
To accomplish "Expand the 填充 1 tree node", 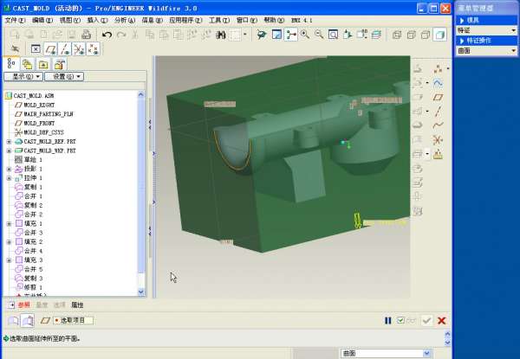I will click(9, 224).
